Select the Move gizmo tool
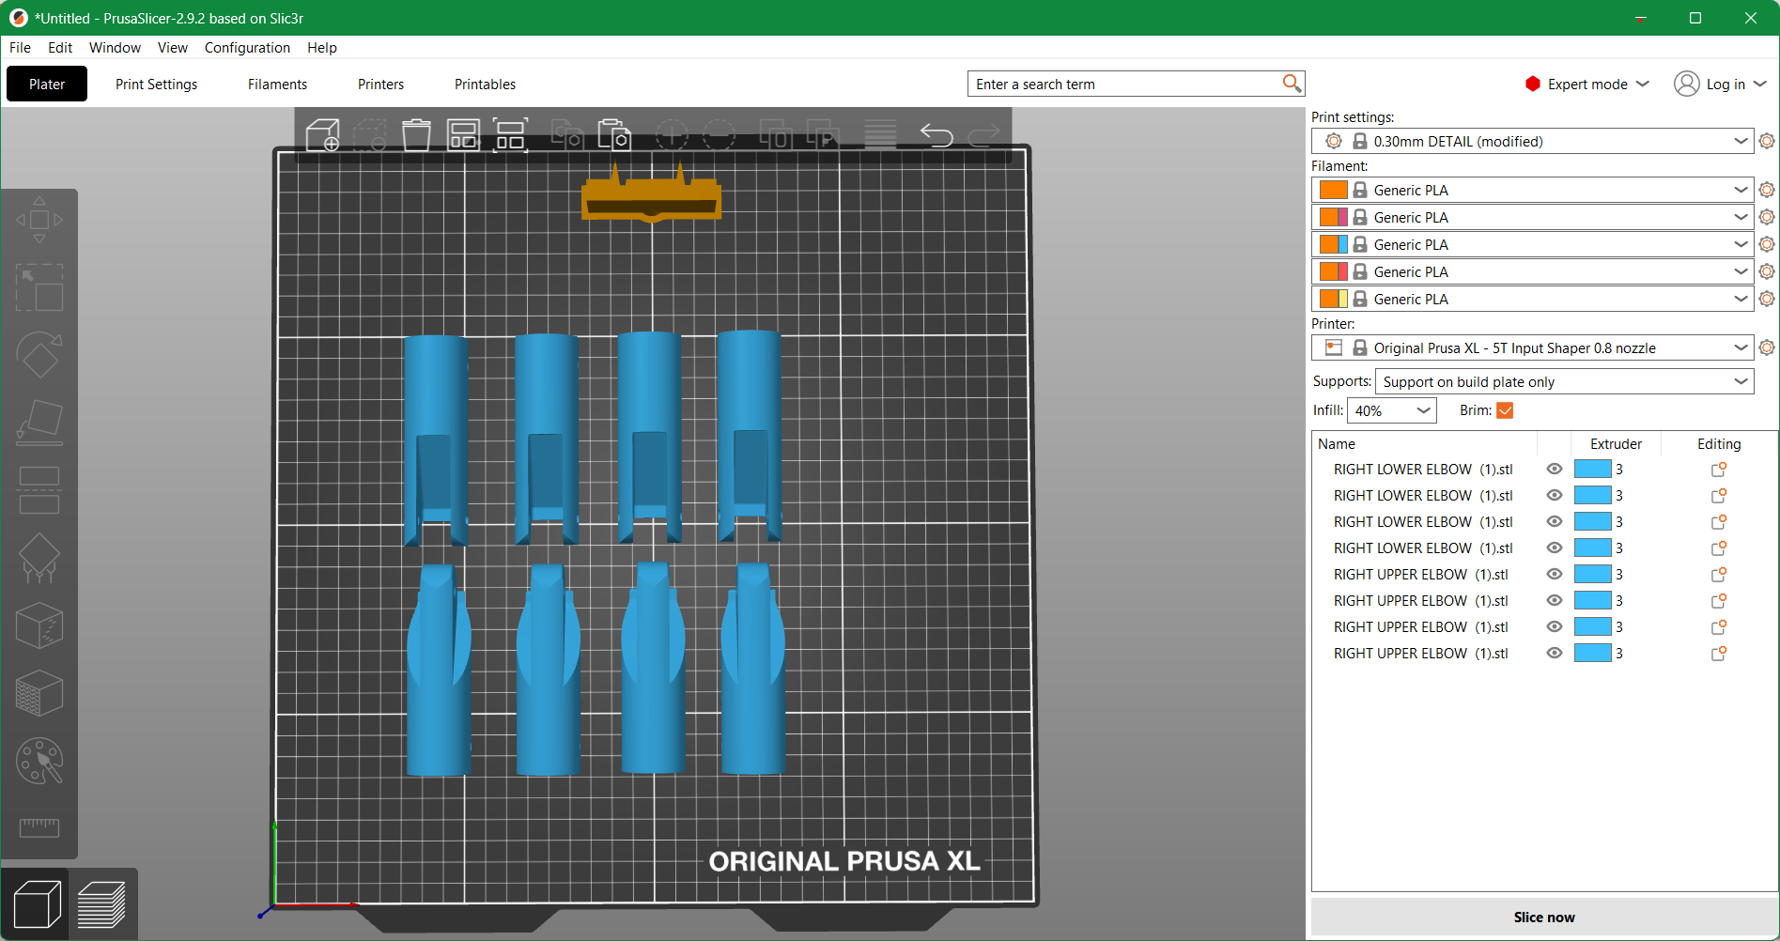Screen dimensions: 1780x941 (x=39, y=220)
